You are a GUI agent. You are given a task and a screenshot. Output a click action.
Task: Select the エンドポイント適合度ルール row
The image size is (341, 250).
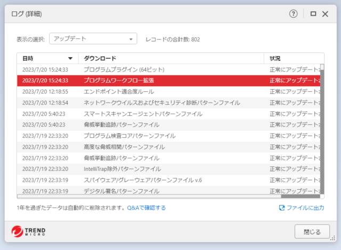tap(168, 92)
